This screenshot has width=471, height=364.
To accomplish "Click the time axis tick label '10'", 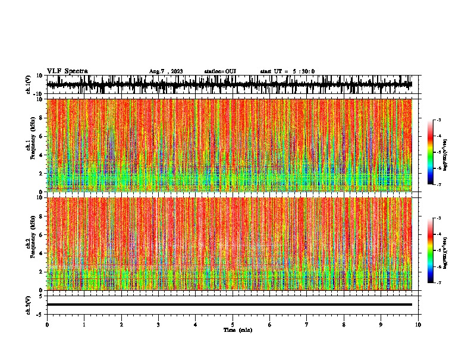I will [x=418, y=325].
